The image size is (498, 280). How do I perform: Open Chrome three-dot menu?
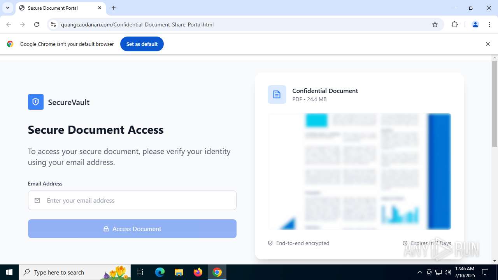click(489, 24)
